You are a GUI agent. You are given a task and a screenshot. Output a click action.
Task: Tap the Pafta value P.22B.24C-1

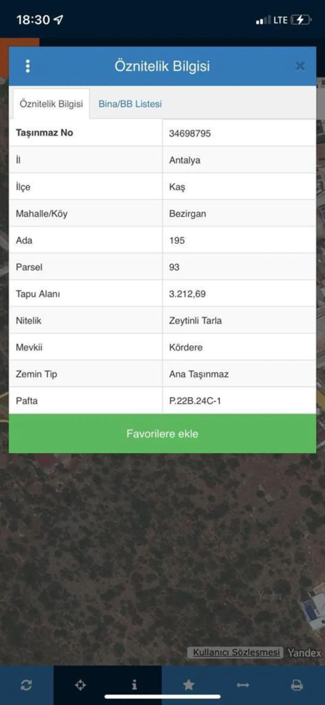click(195, 401)
